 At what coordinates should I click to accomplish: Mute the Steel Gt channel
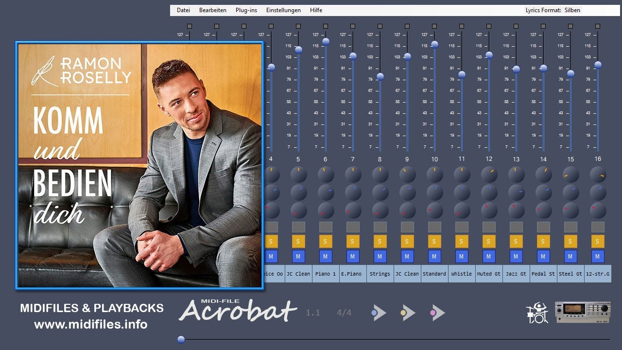[x=570, y=256]
